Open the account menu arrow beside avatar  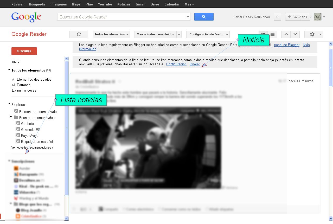click(324, 17)
